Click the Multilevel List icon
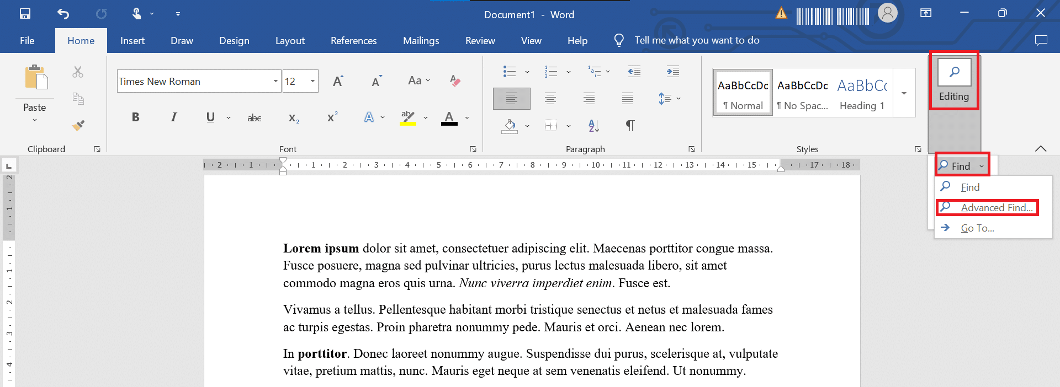Viewport: 1060px width, 387px height. point(595,71)
